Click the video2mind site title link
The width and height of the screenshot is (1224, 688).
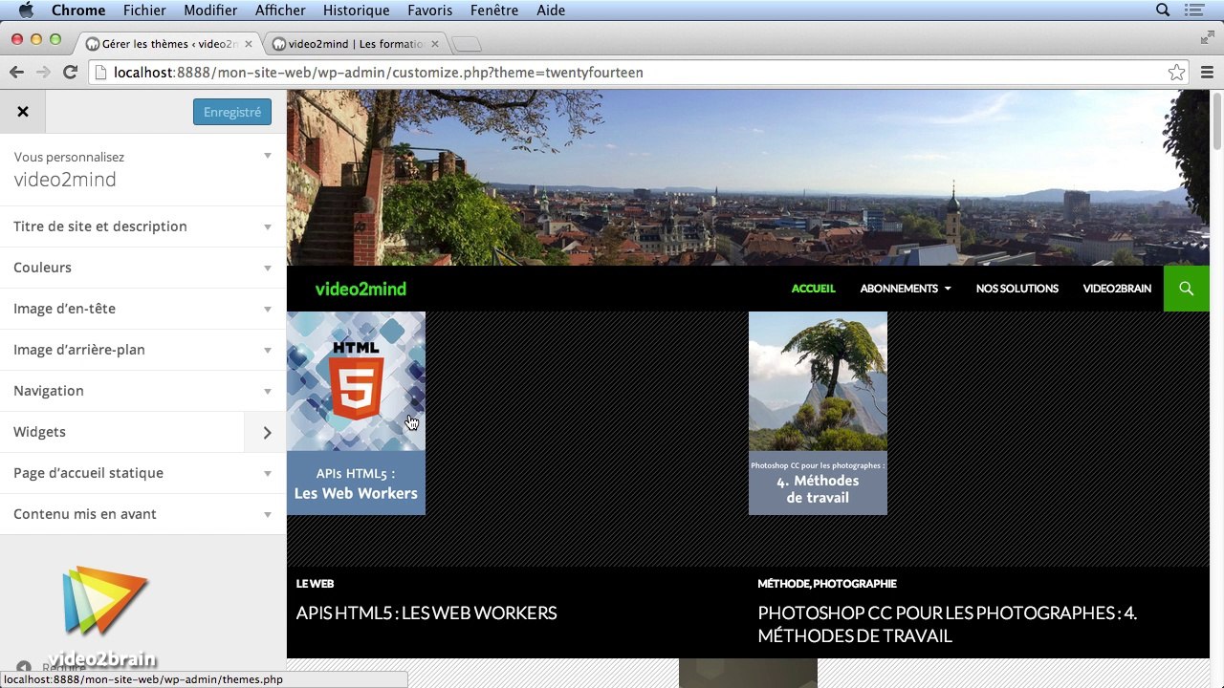click(361, 289)
